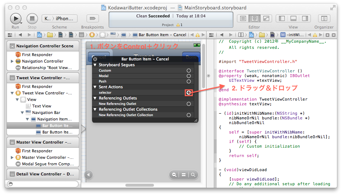Run the project with the Run button
The width and height of the screenshot is (342, 195).
coord(16,18)
